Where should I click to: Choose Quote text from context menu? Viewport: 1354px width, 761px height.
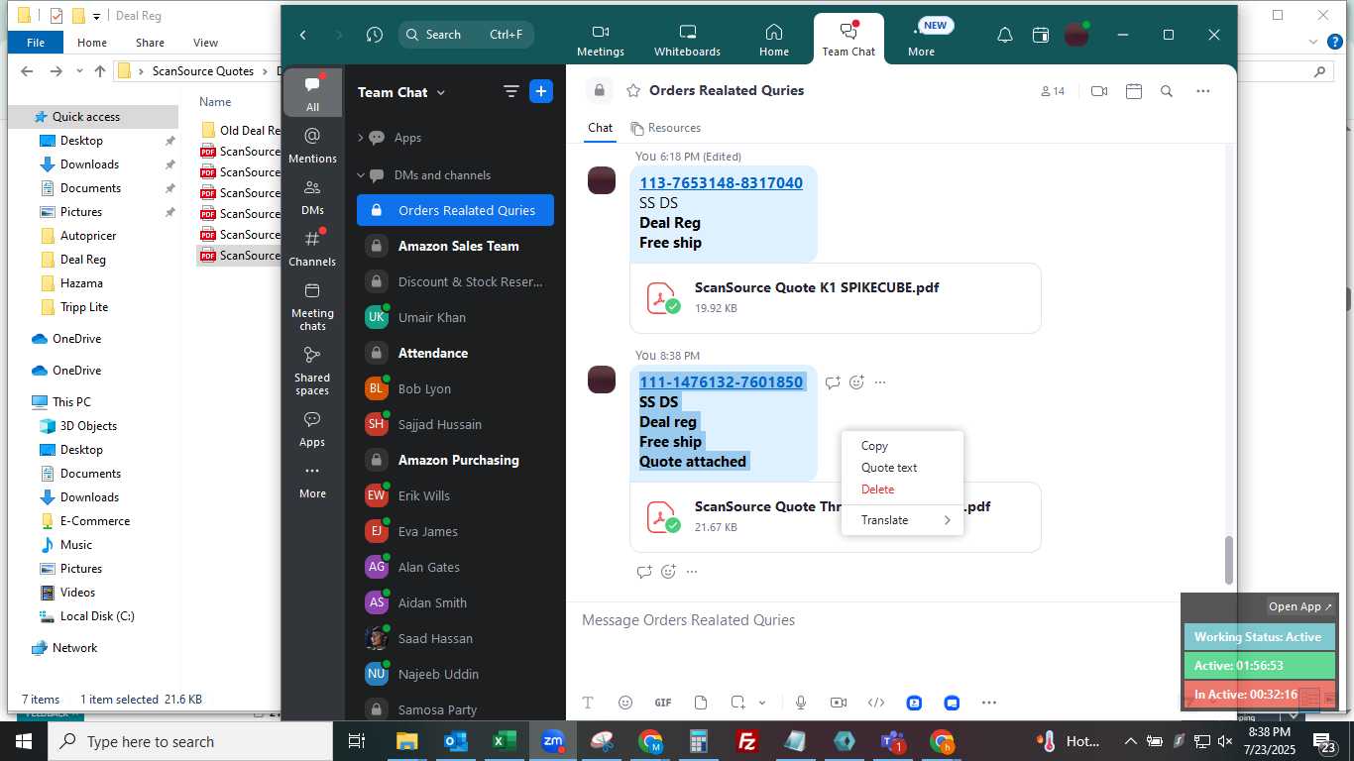point(902,468)
